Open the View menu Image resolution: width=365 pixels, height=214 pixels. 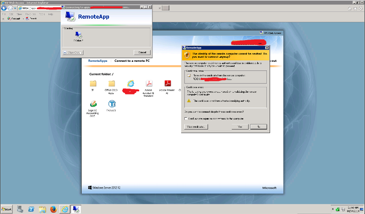(19, 14)
